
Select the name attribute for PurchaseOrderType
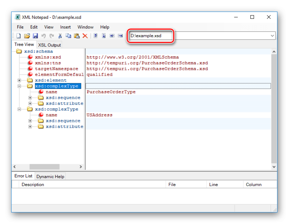pos(51,92)
